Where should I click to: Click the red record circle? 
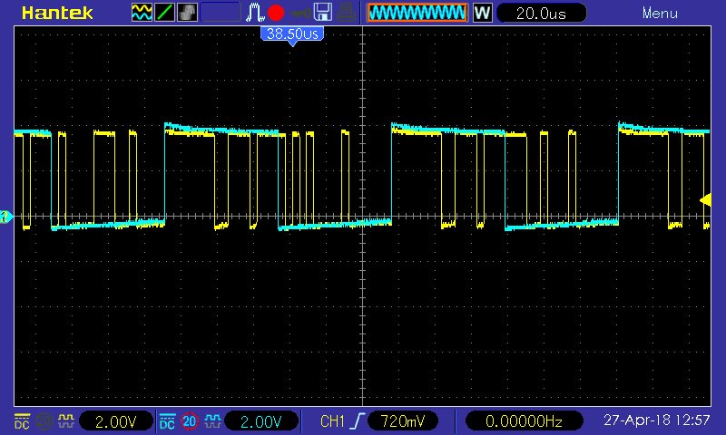[x=276, y=13]
